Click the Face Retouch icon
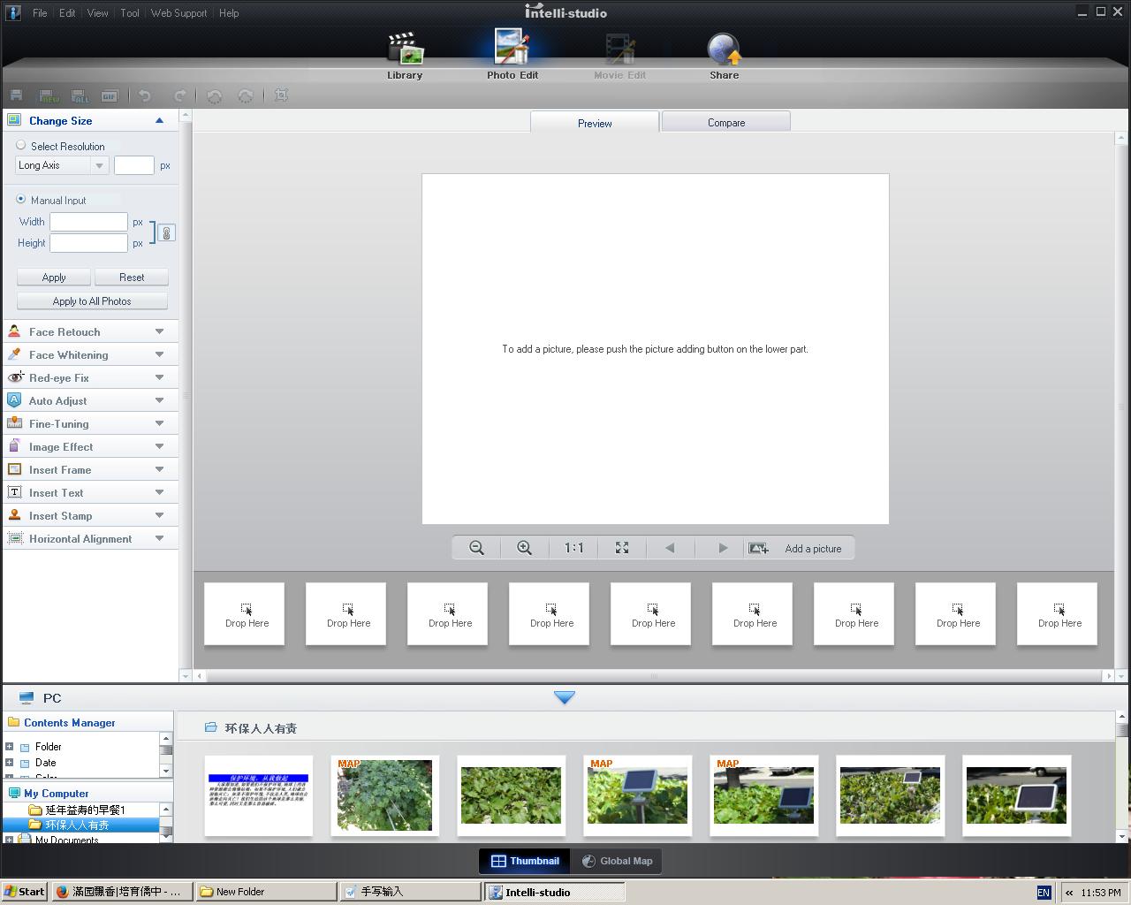1131x905 pixels. 14,331
